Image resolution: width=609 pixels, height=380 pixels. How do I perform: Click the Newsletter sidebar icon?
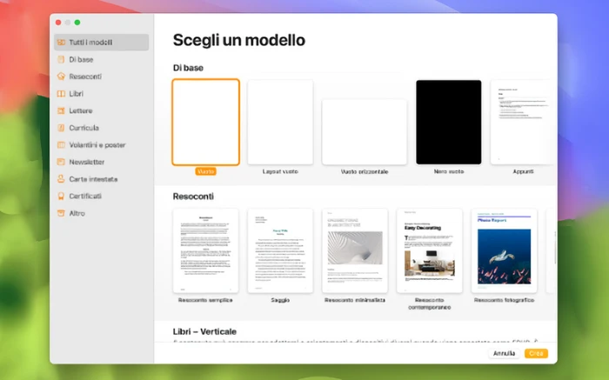click(x=61, y=162)
